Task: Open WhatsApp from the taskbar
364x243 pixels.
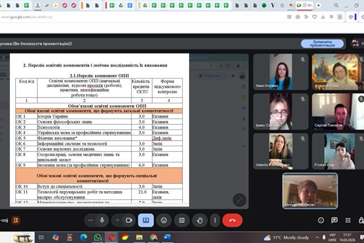Action: (97, 237)
